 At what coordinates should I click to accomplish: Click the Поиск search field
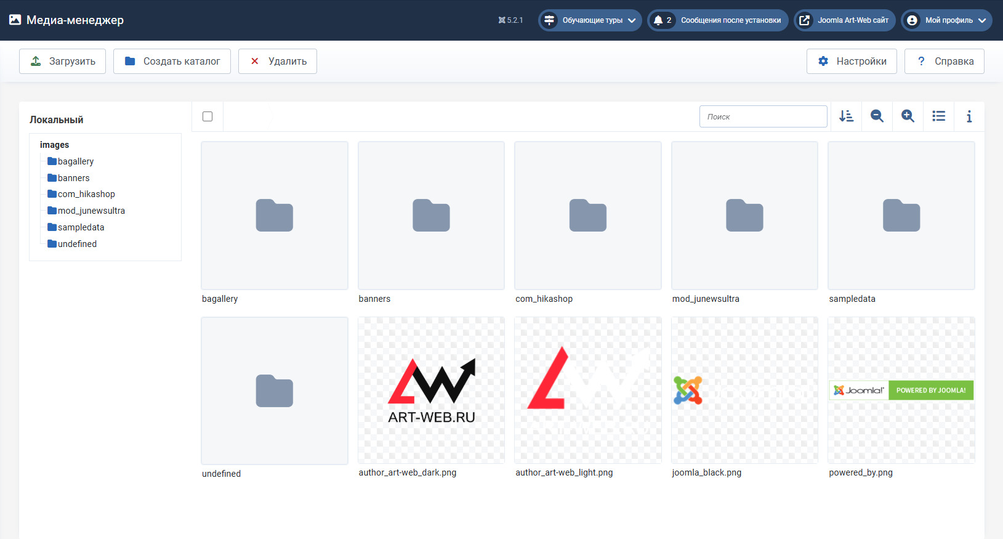tap(763, 116)
